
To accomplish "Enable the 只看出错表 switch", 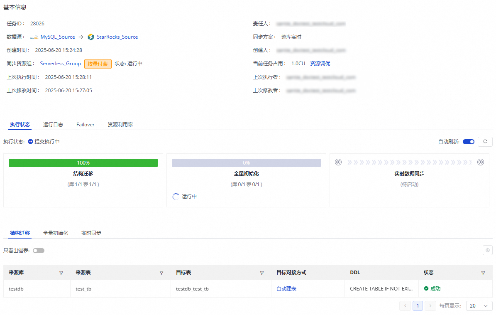I will 39,251.
